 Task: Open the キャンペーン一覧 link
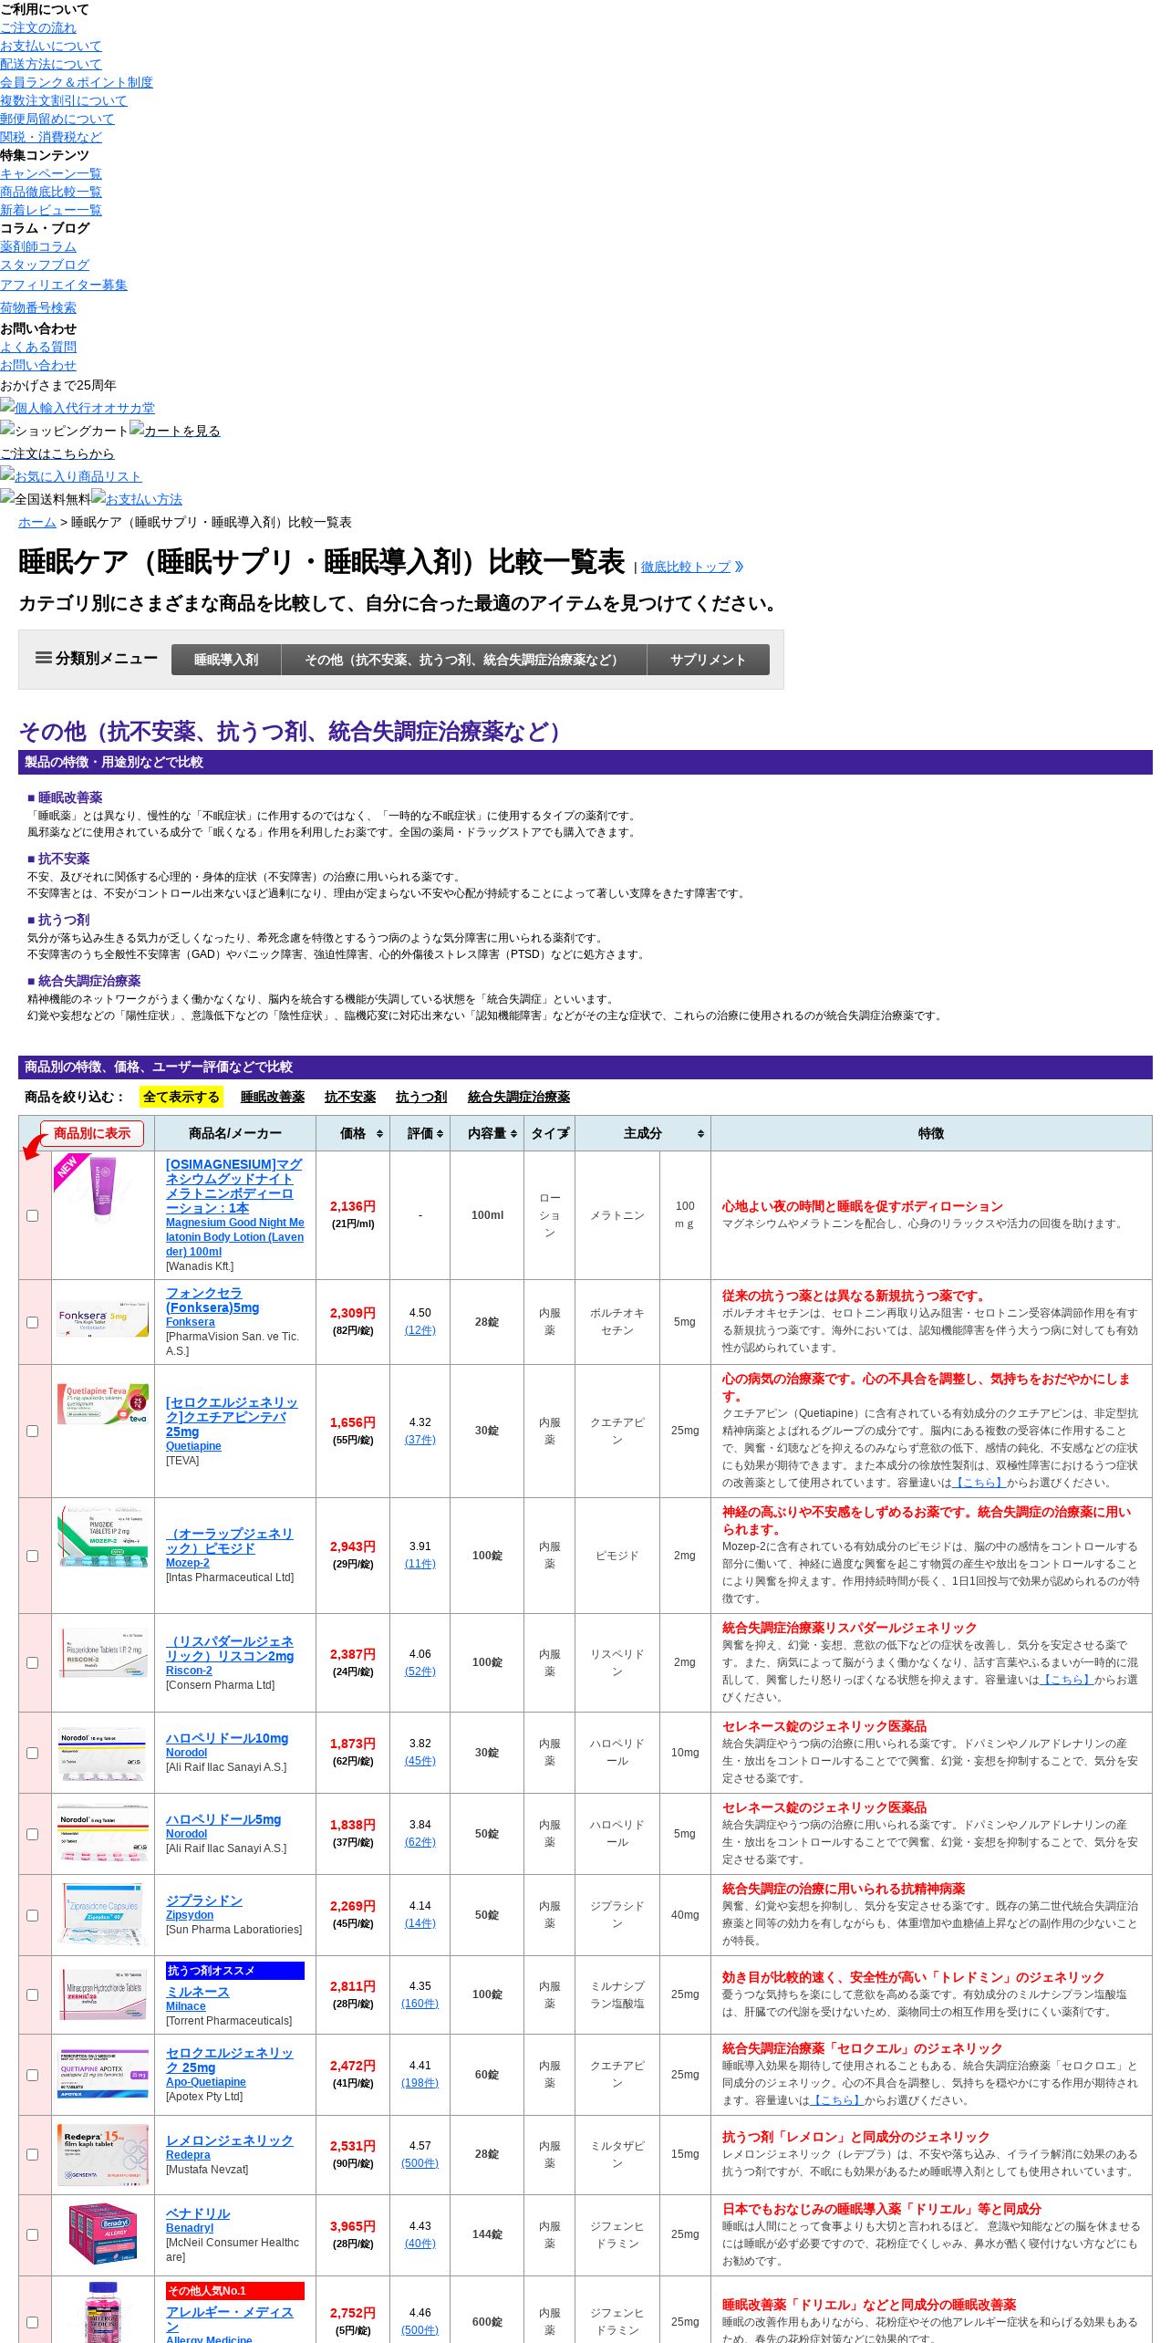51,173
